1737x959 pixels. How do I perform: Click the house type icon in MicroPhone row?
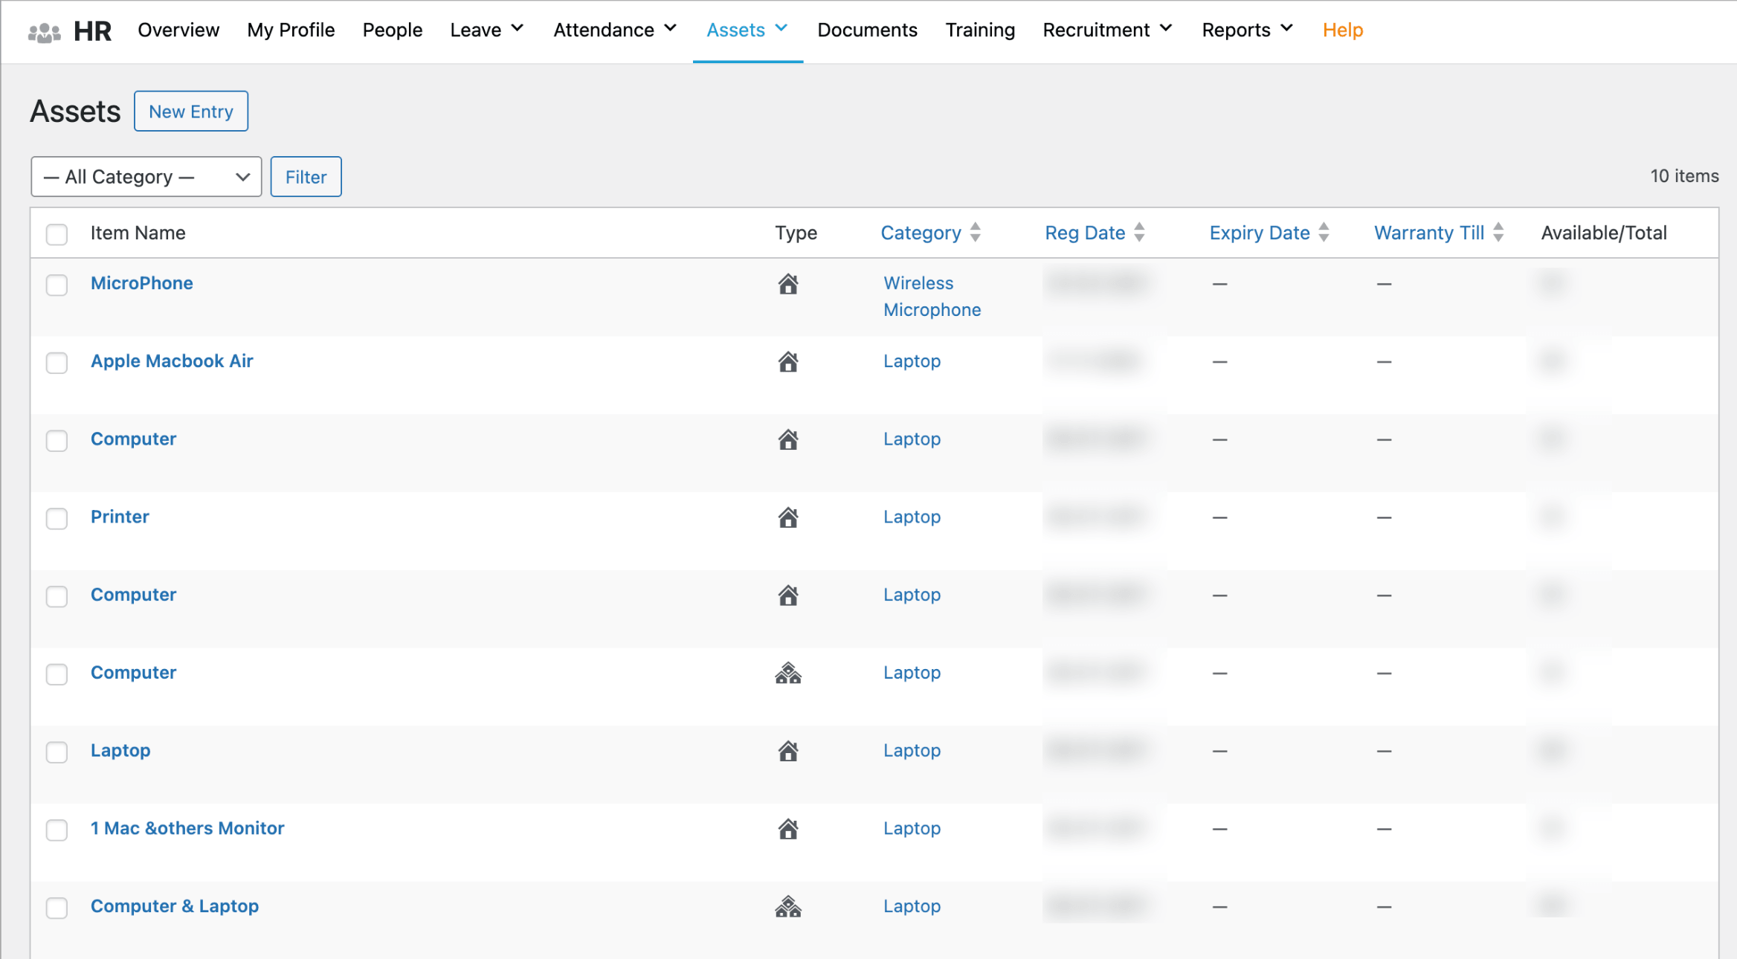[788, 284]
